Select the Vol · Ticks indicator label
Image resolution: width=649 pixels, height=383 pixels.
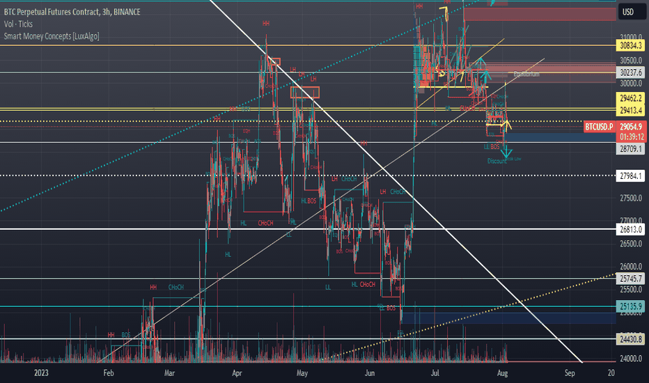[x=18, y=24]
